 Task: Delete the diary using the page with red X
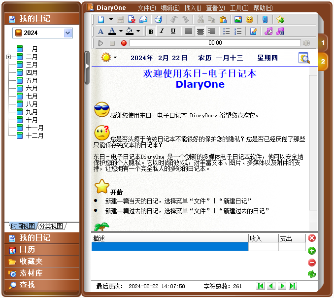click(x=132, y=19)
